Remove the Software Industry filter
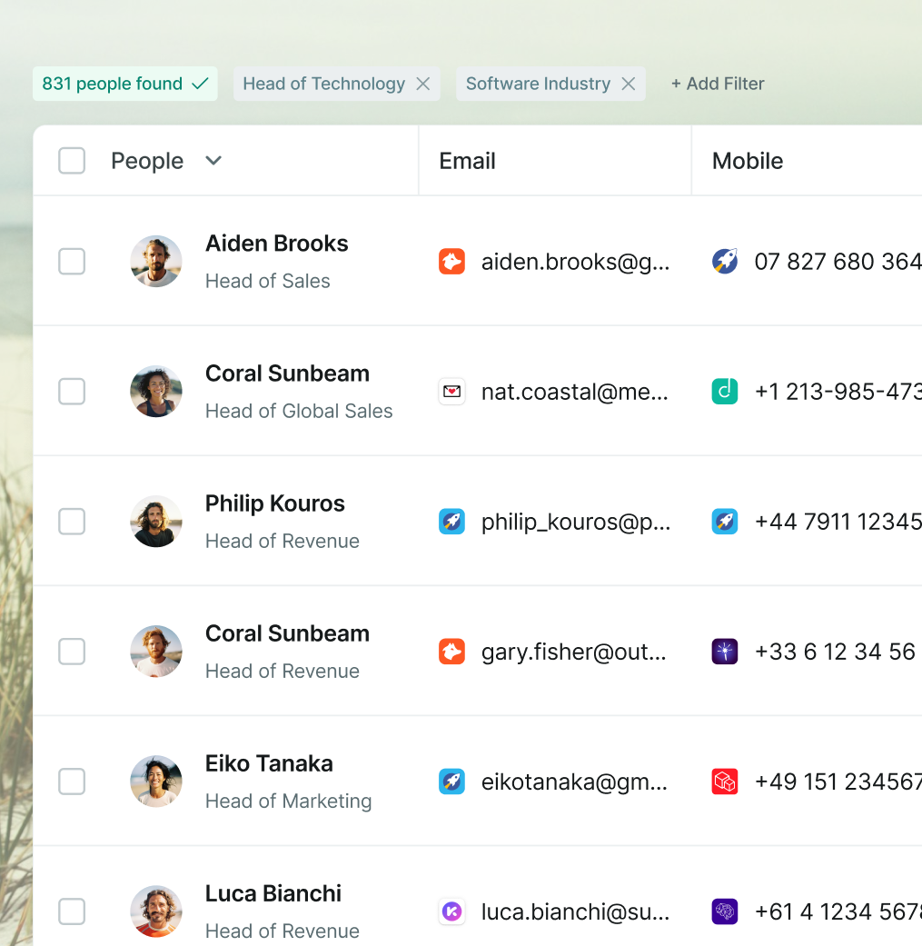Image resolution: width=922 pixels, height=946 pixels. coord(629,84)
